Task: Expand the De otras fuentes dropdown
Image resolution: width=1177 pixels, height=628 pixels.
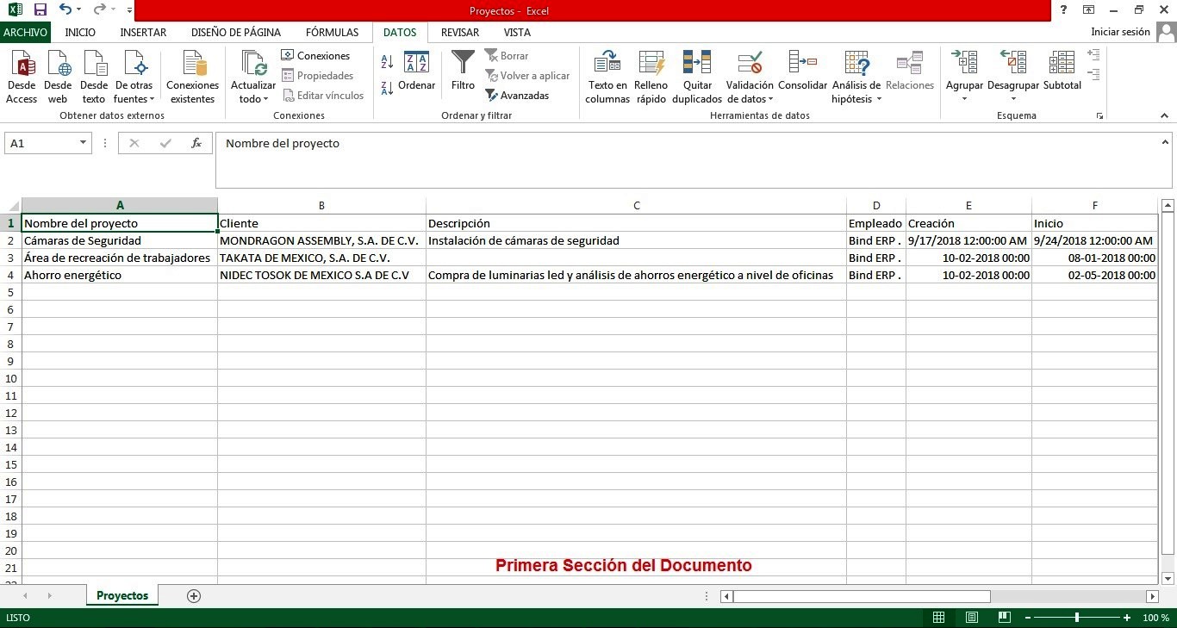Action: tap(152, 100)
